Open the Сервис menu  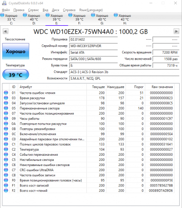tap(34, 10)
